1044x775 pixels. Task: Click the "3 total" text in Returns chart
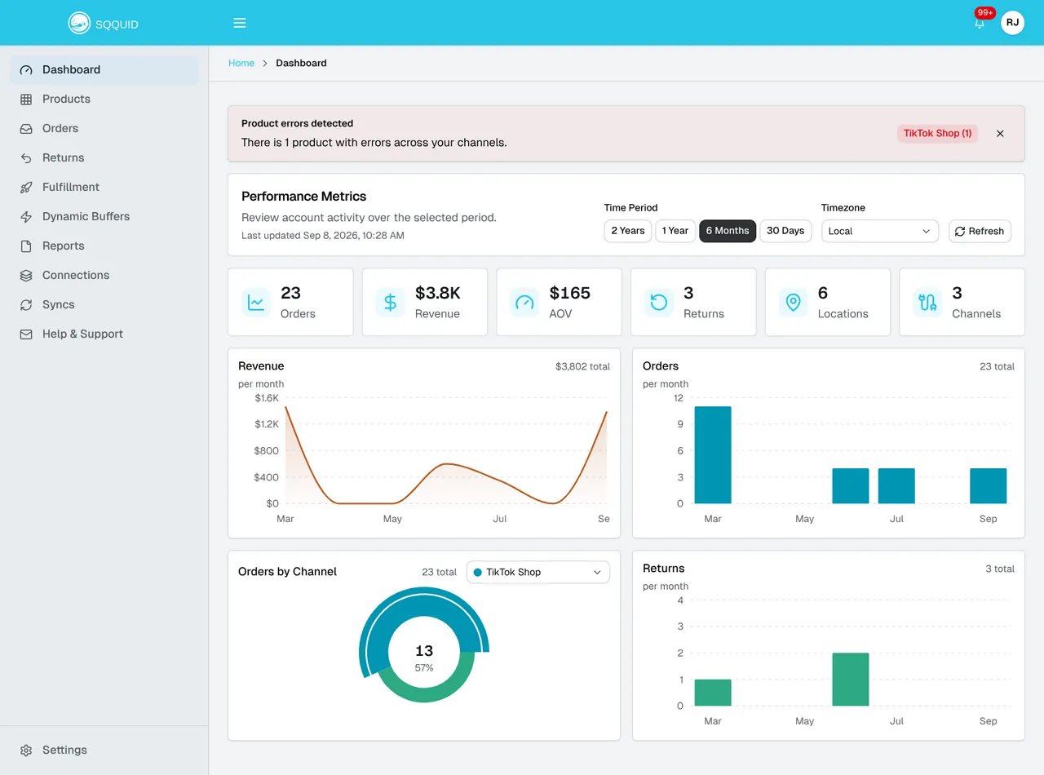pos(1000,569)
